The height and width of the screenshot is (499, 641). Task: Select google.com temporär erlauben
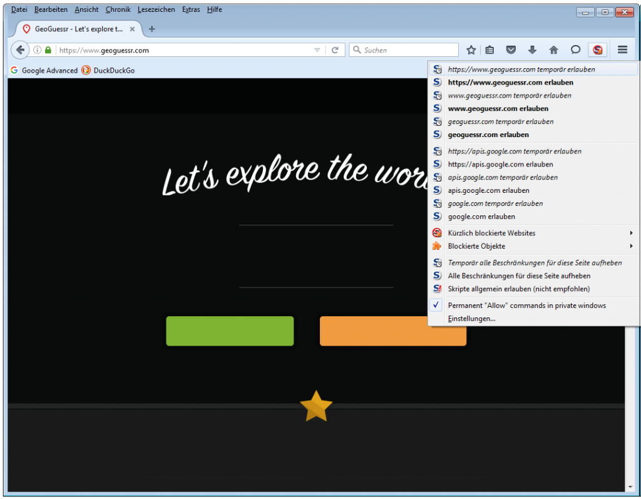click(x=533, y=203)
